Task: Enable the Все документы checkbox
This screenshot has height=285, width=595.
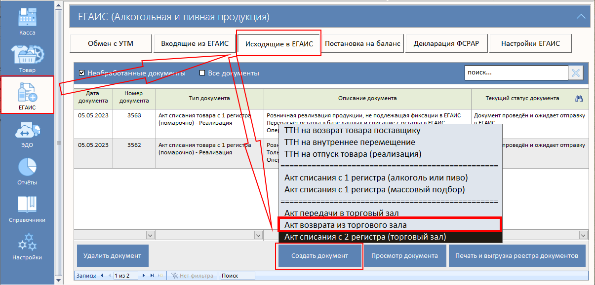Action: 202,73
